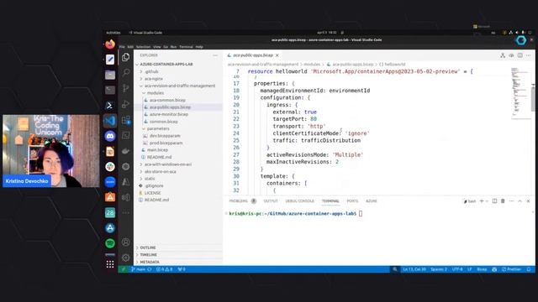538x302 pixels.
Task: Open dev.bicepparam in the explorer
Action: (x=165, y=136)
